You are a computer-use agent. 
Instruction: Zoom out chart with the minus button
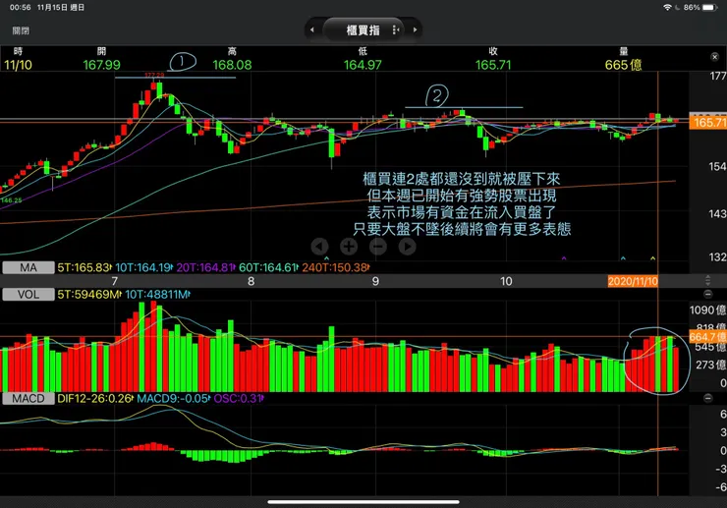click(x=378, y=247)
